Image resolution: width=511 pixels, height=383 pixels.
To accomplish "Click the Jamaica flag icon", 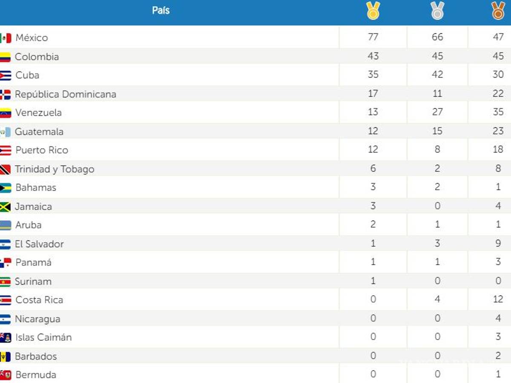I will 5,206.
